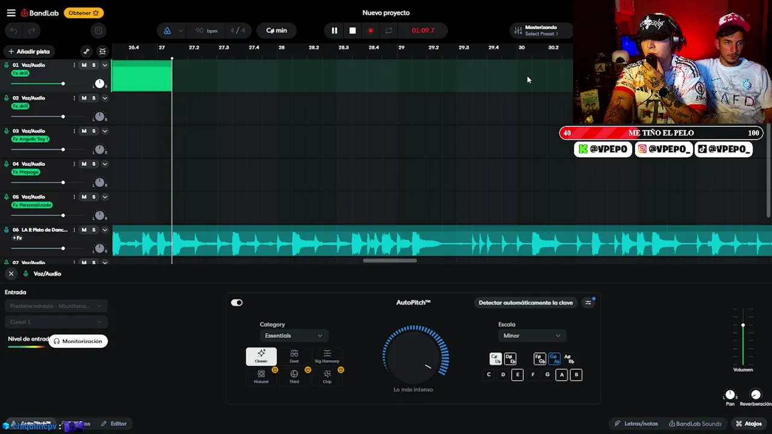Click the redo arrow
This screenshot has height=434, width=772.
tap(32, 30)
